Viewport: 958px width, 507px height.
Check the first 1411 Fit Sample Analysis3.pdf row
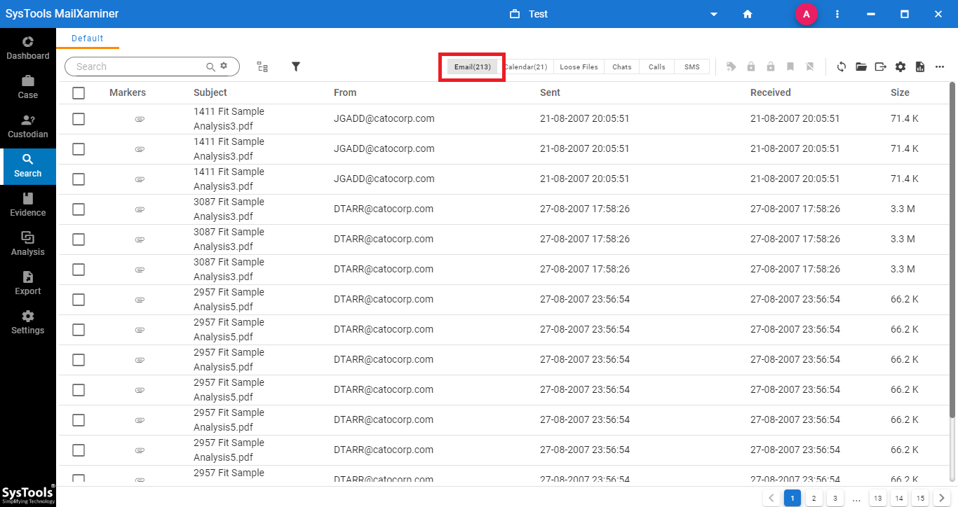pyautogui.click(x=79, y=119)
